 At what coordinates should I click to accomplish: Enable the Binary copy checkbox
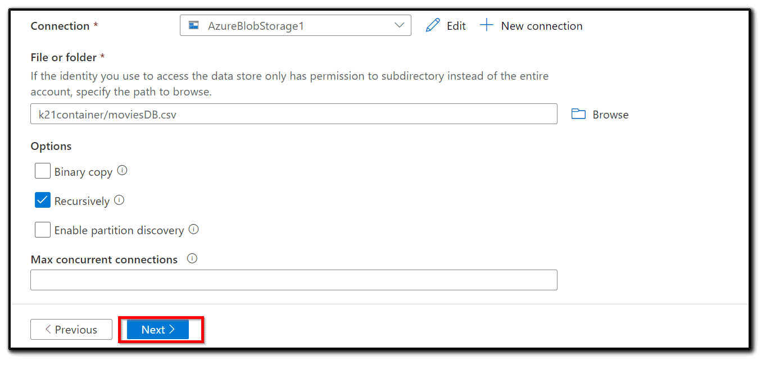click(x=42, y=171)
